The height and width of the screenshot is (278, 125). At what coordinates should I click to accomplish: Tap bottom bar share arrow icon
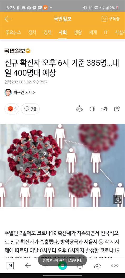(x=97, y=265)
